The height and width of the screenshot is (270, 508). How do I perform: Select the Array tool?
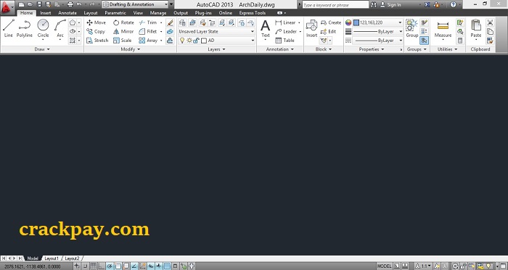tap(148, 41)
